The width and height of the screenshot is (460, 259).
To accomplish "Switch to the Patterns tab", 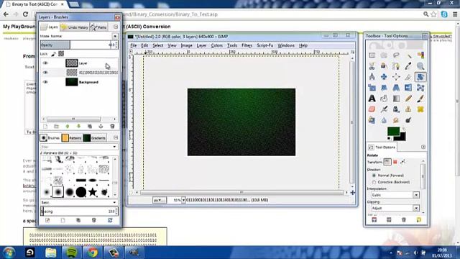I will coord(72,137).
